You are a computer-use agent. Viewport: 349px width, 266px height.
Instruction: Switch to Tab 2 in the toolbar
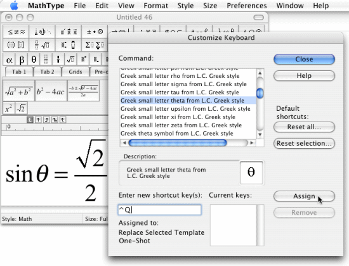pyautogui.click(x=47, y=72)
